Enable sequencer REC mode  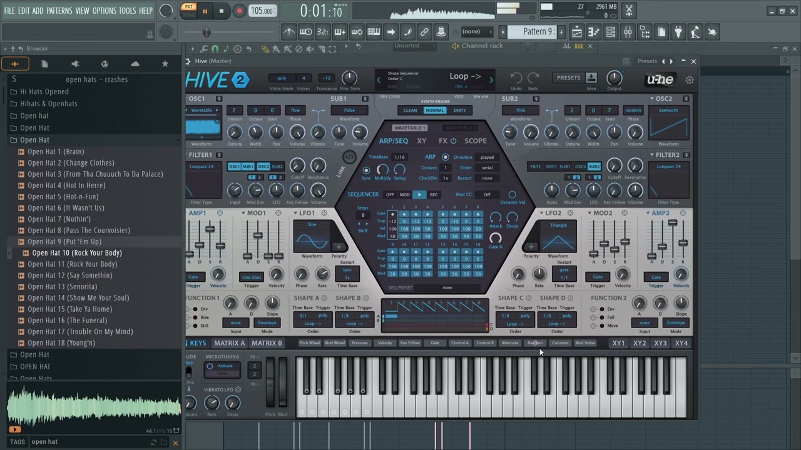coord(434,194)
